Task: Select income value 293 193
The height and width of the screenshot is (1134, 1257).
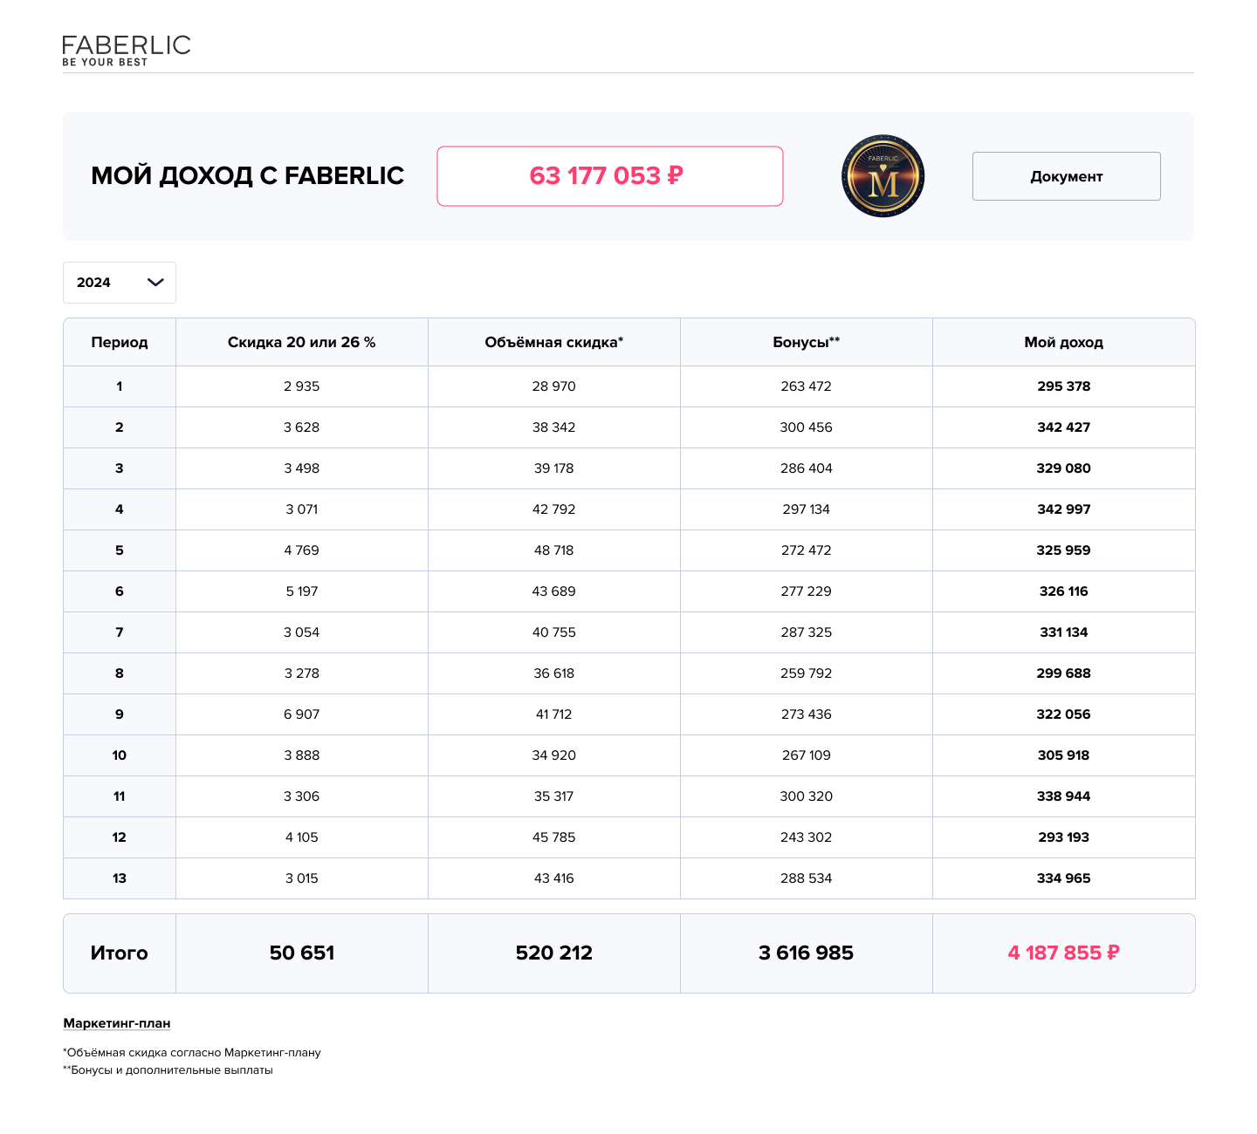Action: pos(1064,837)
